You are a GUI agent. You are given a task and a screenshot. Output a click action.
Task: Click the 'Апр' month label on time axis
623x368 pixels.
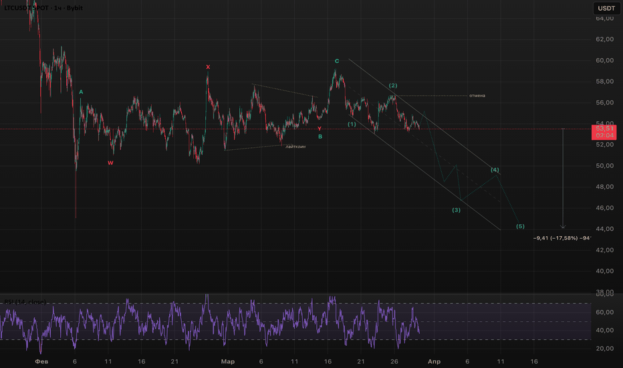434,361
